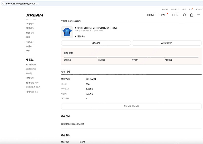The width and height of the screenshot is (203, 144).
Task: Click the site info icon in address bar
Action: pyautogui.click(x=4, y=4)
